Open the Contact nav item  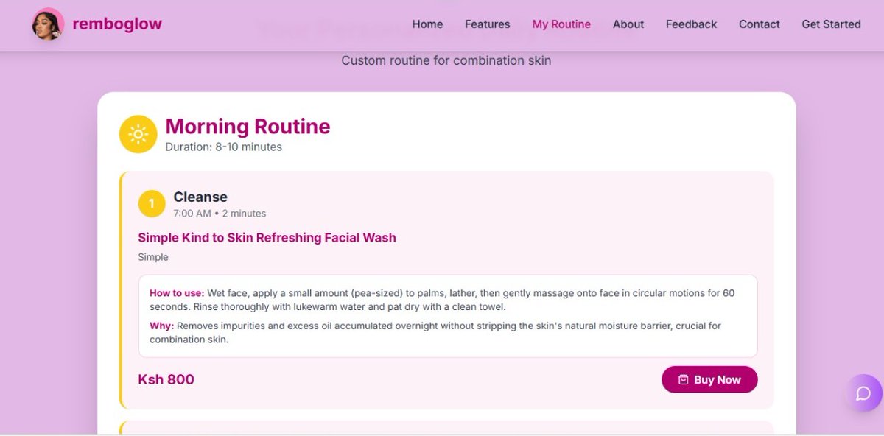[760, 24]
